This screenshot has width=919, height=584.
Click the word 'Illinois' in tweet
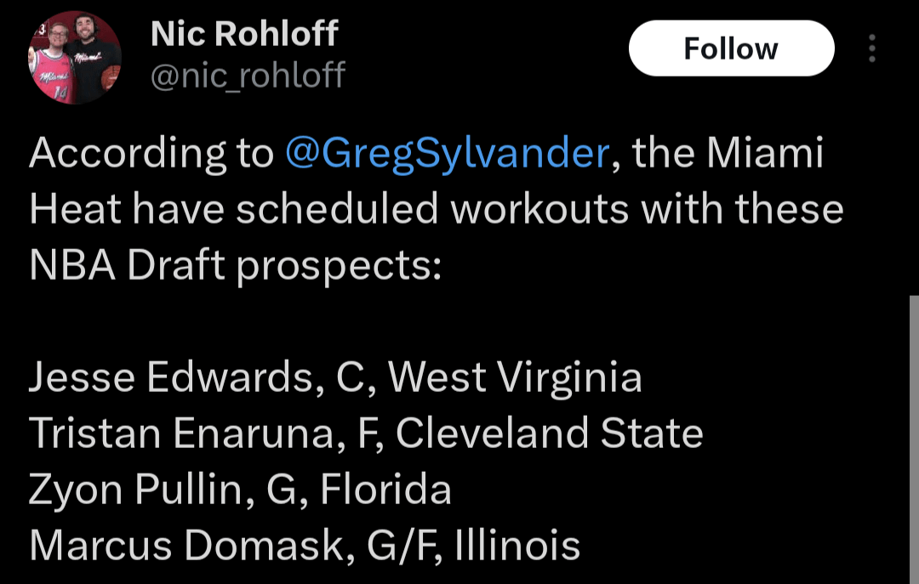(517, 545)
